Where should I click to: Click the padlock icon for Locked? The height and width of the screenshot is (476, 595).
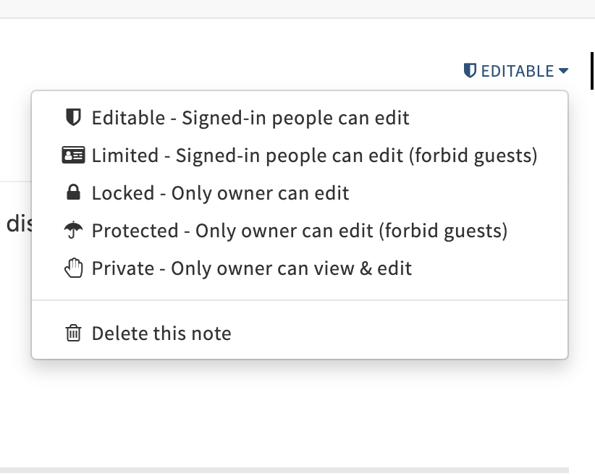pos(73,192)
